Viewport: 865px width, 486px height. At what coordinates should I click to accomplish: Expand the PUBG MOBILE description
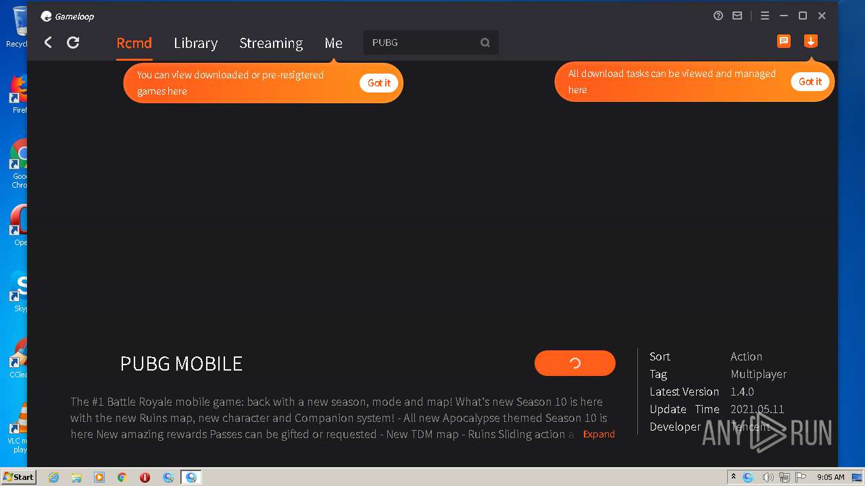(x=599, y=434)
